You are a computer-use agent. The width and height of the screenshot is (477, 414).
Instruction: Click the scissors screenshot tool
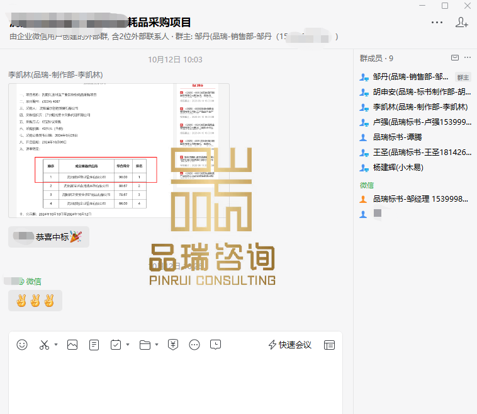[44, 345]
